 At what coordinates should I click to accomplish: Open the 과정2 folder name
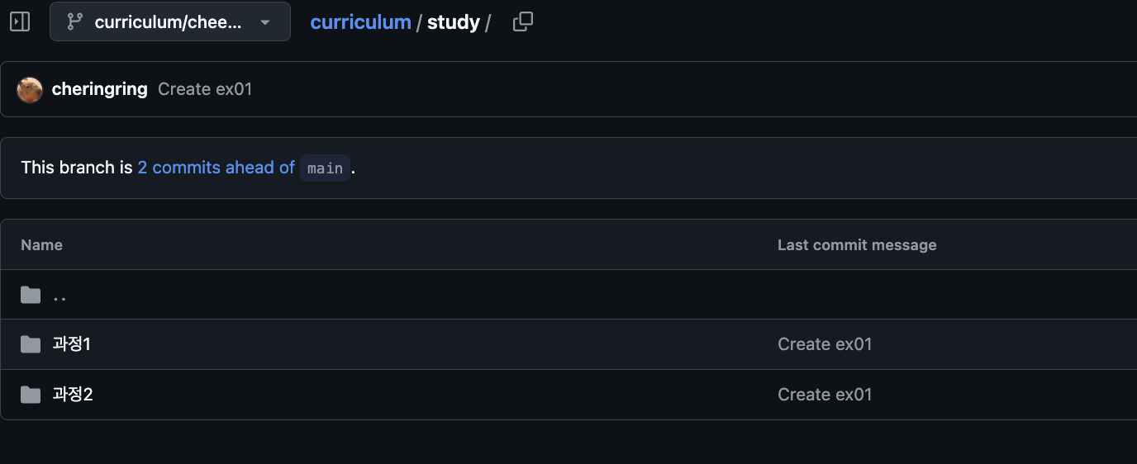click(x=73, y=395)
